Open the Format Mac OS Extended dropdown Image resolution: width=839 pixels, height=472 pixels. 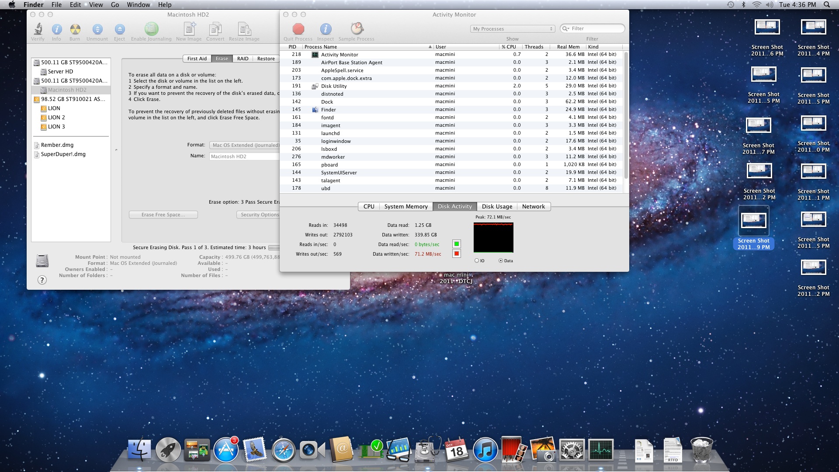pos(245,145)
